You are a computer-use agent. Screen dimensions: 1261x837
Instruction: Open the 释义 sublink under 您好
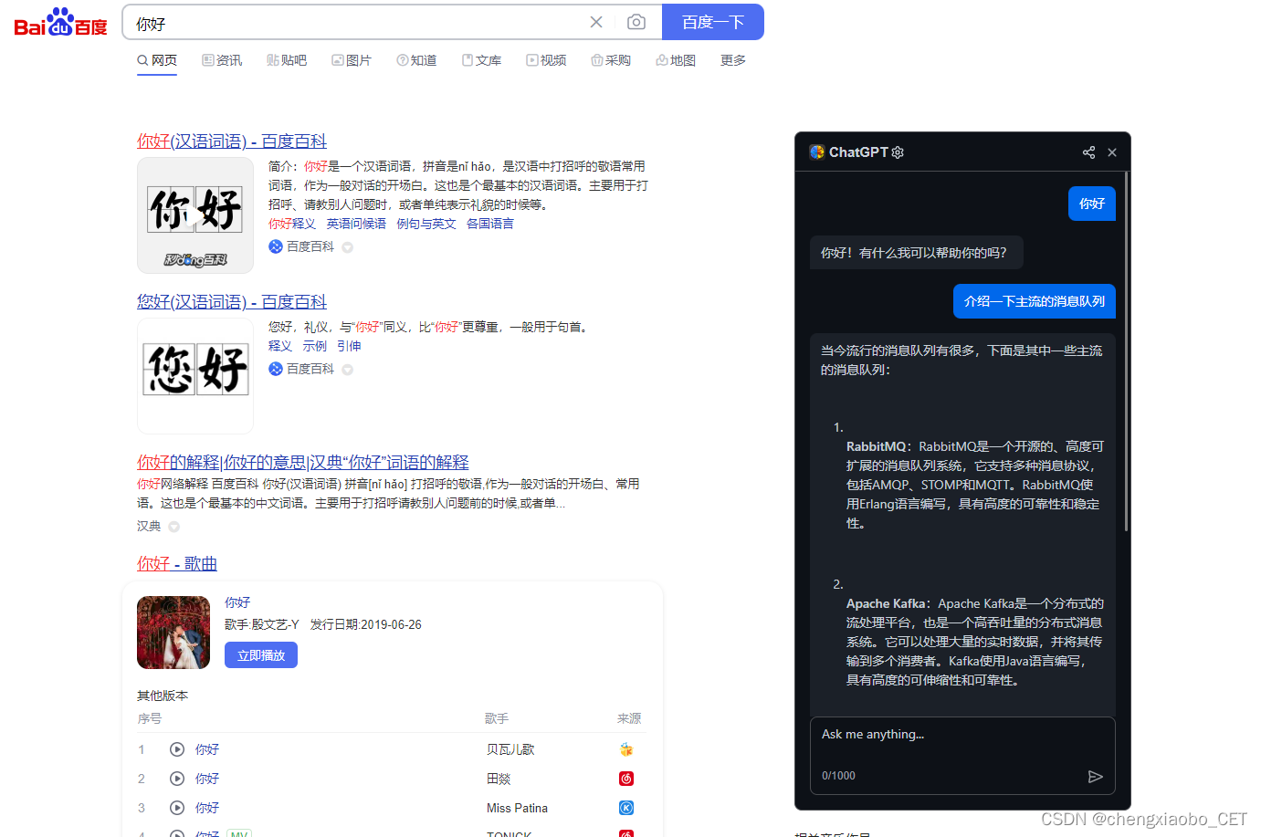[280, 346]
